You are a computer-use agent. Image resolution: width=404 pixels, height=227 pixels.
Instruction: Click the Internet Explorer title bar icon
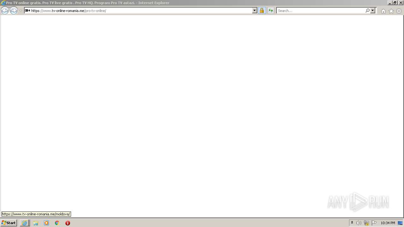click(3, 3)
